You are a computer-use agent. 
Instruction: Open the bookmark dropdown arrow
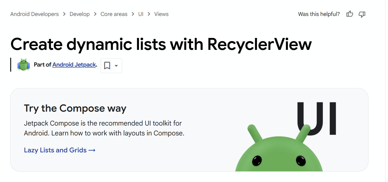click(116, 66)
